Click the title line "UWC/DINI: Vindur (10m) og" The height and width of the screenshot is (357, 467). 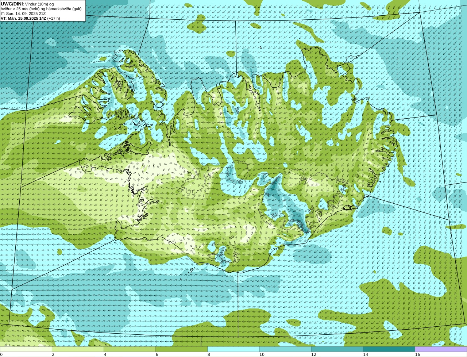tap(27, 4)
